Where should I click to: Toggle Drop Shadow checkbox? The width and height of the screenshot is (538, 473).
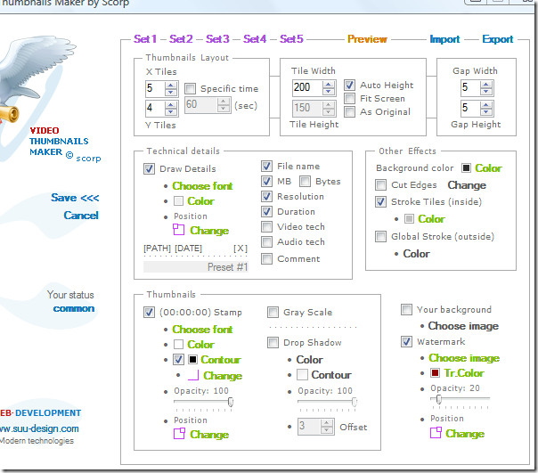[x=273, y=343]
